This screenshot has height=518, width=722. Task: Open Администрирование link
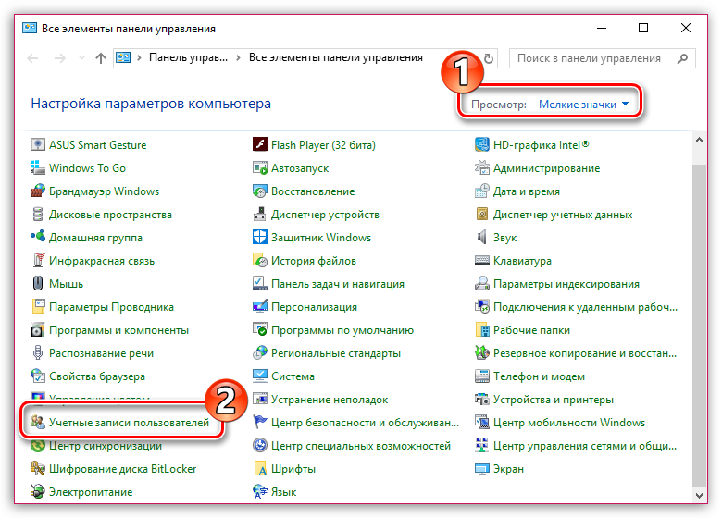point(546,168)
